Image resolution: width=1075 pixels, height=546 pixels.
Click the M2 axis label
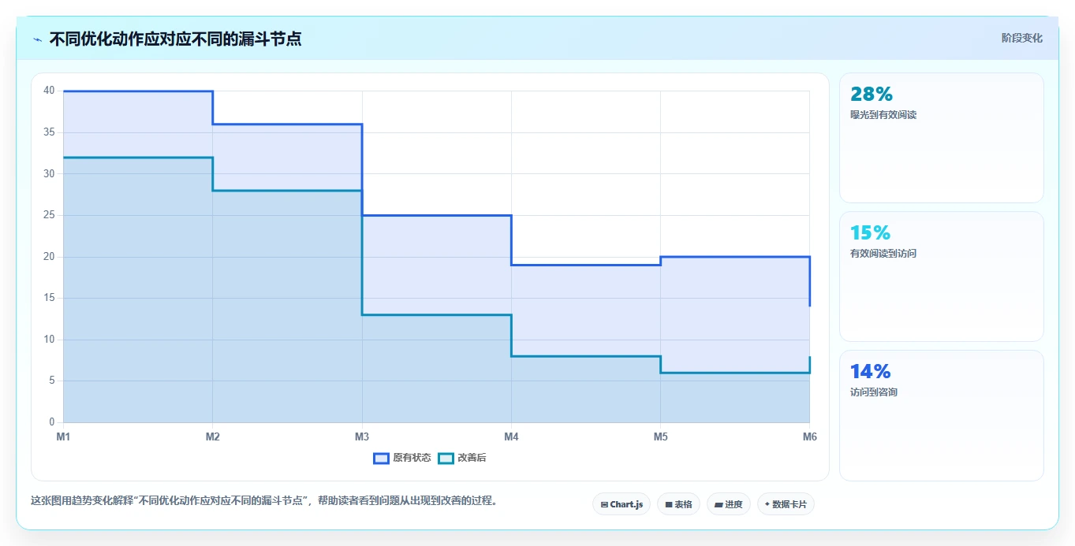(x=213, y=436)
